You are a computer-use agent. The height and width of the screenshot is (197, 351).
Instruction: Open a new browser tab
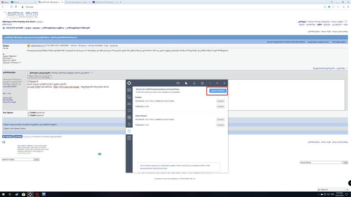pos(121,2)
